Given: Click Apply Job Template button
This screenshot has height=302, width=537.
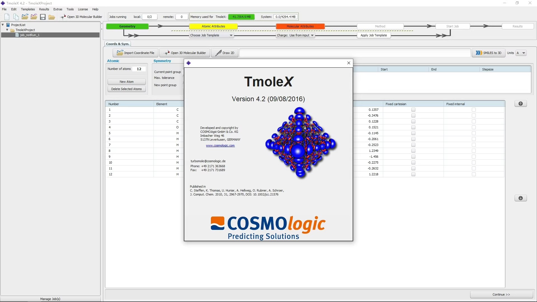Looking at the screenshot, I should point(374,35).
